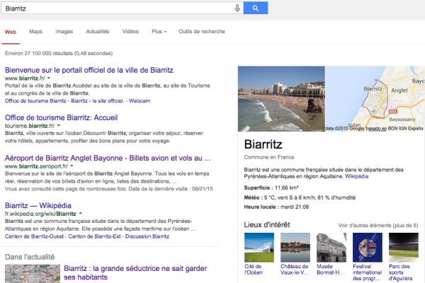The height and width of the screenshot is (283, 425).
Task: Click the Commune en France subtitle
Action: [269, 157]
